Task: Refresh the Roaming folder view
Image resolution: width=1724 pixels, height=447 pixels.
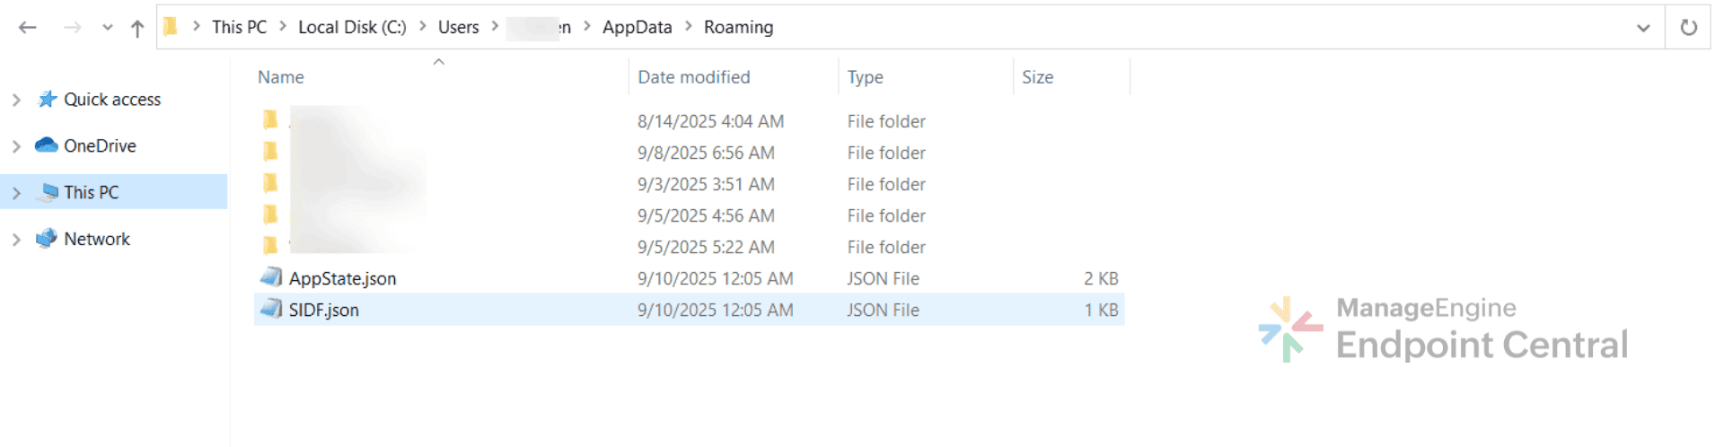Action: 1688,28
